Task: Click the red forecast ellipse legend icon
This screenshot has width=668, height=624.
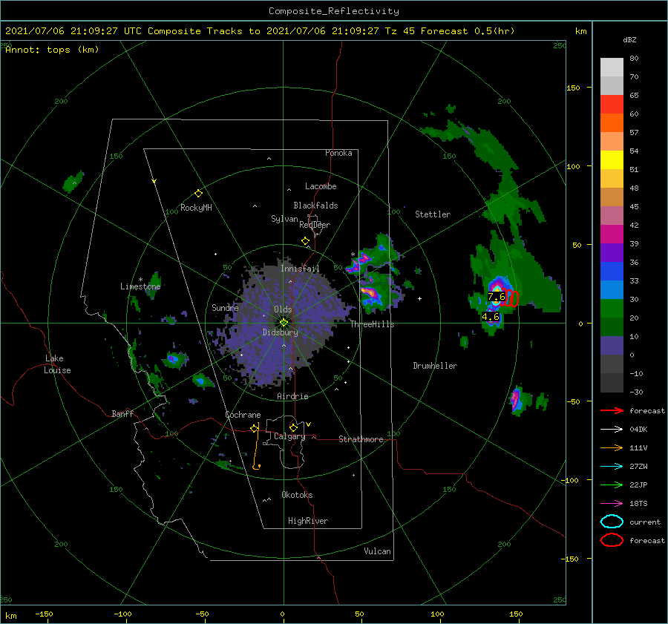Action: [612, 540]
